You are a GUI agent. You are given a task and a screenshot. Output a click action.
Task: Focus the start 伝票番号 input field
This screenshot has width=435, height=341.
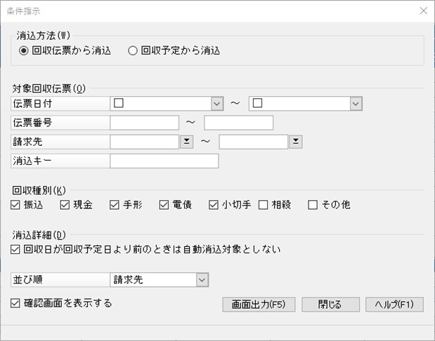(145, 123)
